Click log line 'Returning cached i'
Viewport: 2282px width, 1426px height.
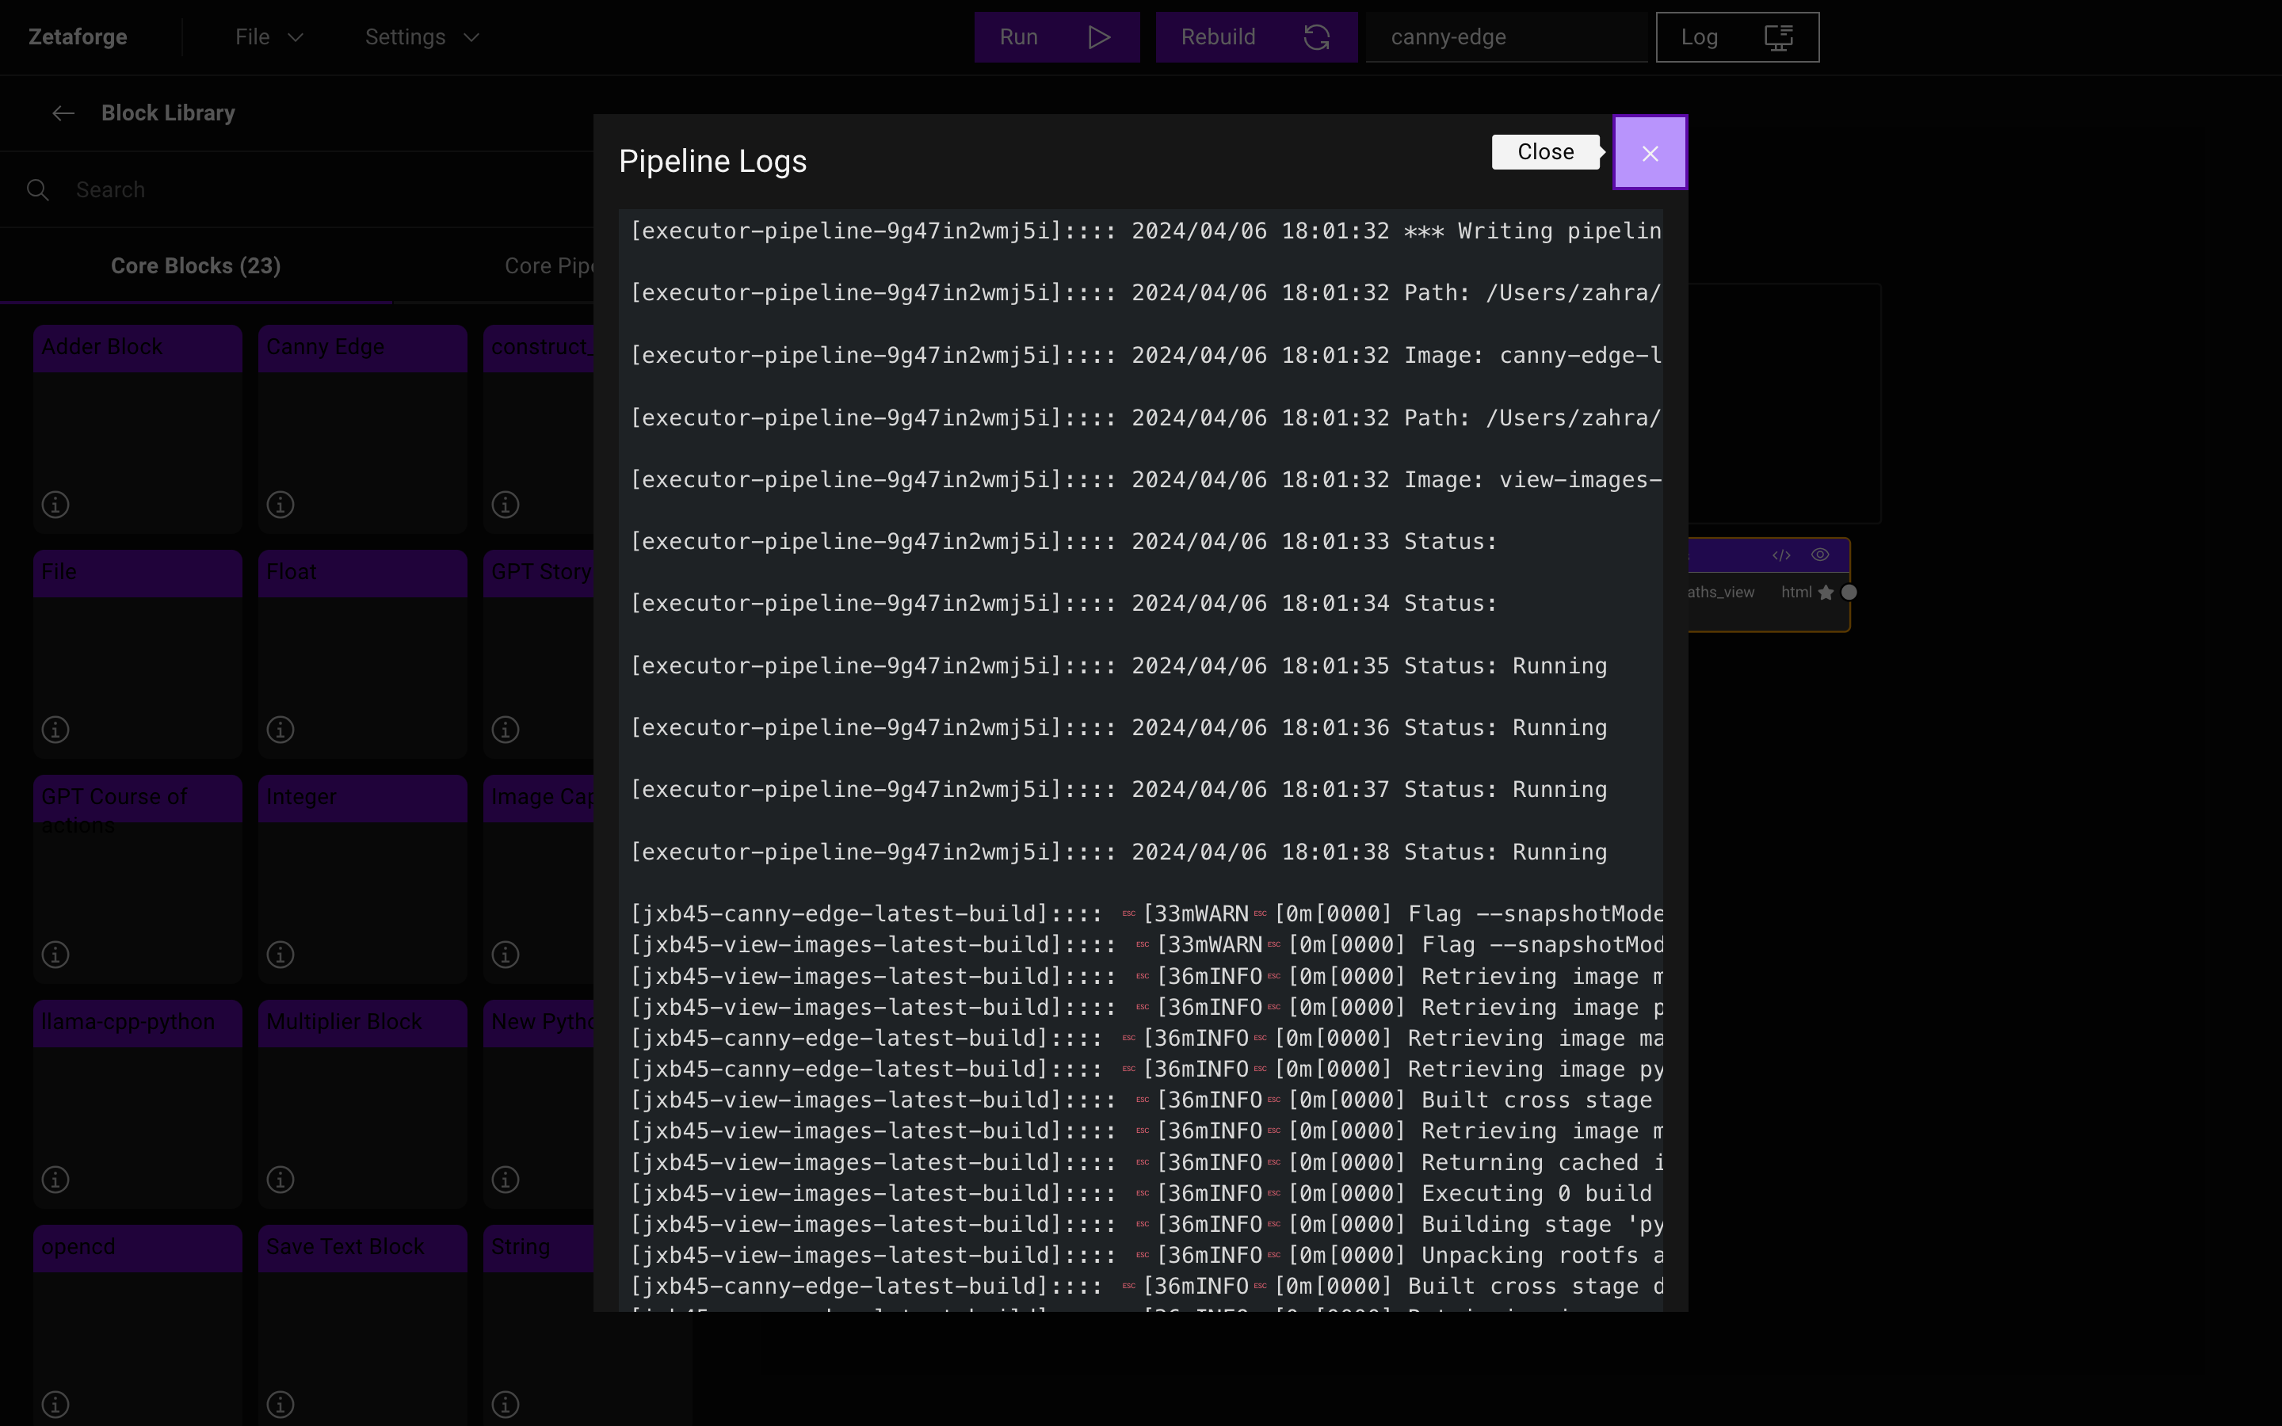point(1146,1162)
